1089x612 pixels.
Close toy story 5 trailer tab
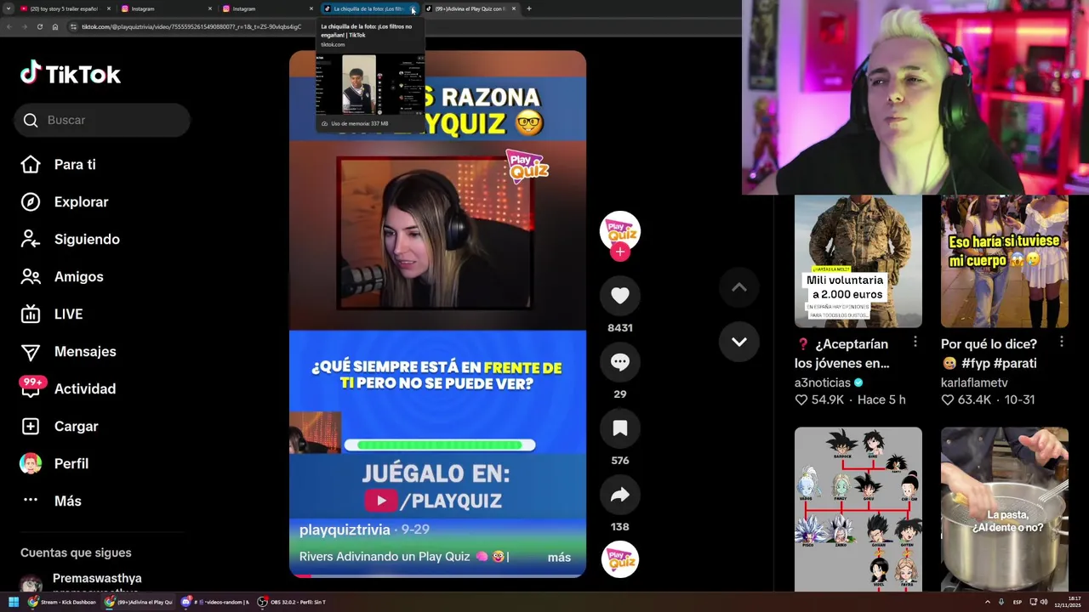tap(108, 9)
